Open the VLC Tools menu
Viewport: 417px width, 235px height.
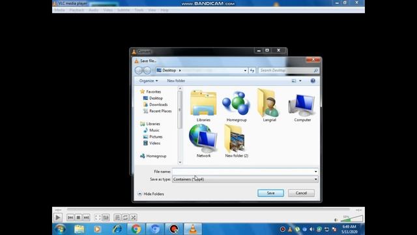coord(139,10)
